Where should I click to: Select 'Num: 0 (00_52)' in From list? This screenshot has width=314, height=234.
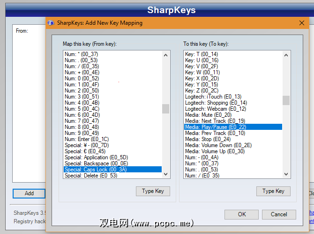pos(112,78)
